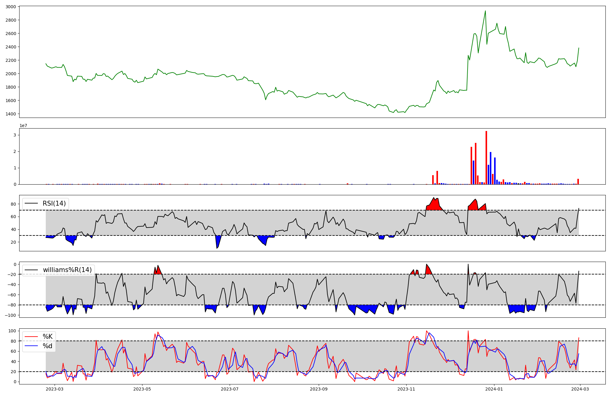Click the tallest blue volume bar
The height and width of the screenshot is (396, 610).
point(490,168)
